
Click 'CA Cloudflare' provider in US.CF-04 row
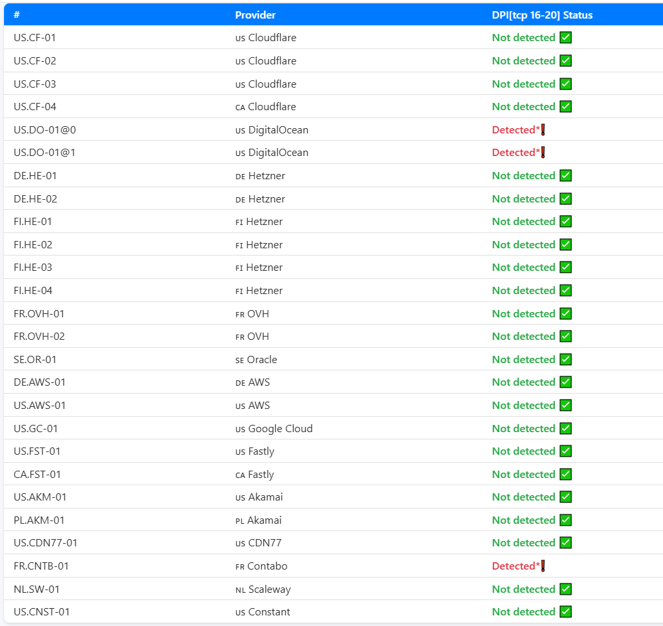266,107
